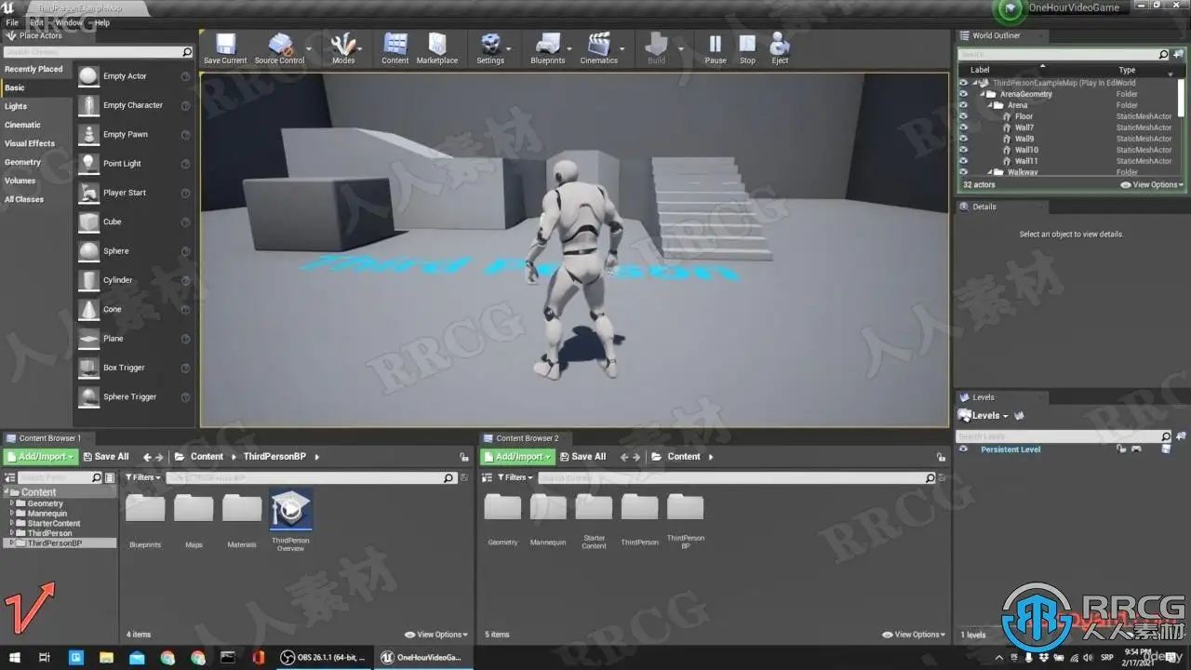Toggle visibility of Wall11
Viewport: 1191px width, 670px height.
coord(964,161)
